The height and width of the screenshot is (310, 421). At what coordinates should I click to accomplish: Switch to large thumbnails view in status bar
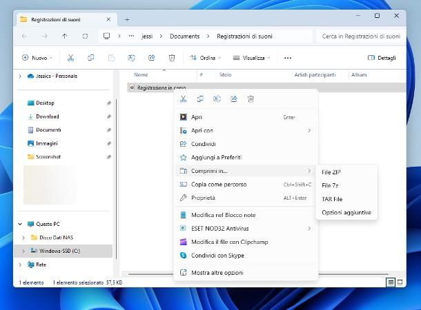pyautogui.click(x=400, y=282)
